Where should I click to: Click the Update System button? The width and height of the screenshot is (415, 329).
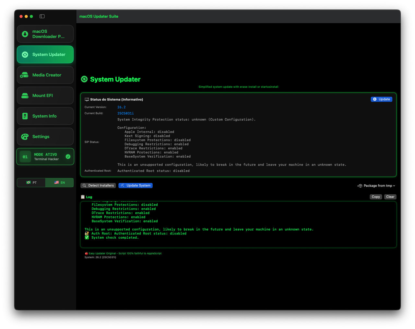click(x=136, y=186)
